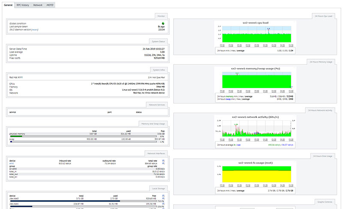The width and height of the screenshot is (343, 209).
Task: Click the 'Global condition' label
Action: pos(18,24)
